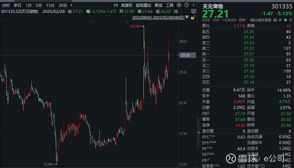
Task: Click the stock code 301335
Action: coord(282,6)
